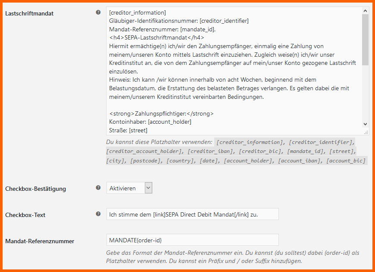Click the help icon next to Checkbox-Bestätigung

(x=98, y=188)
